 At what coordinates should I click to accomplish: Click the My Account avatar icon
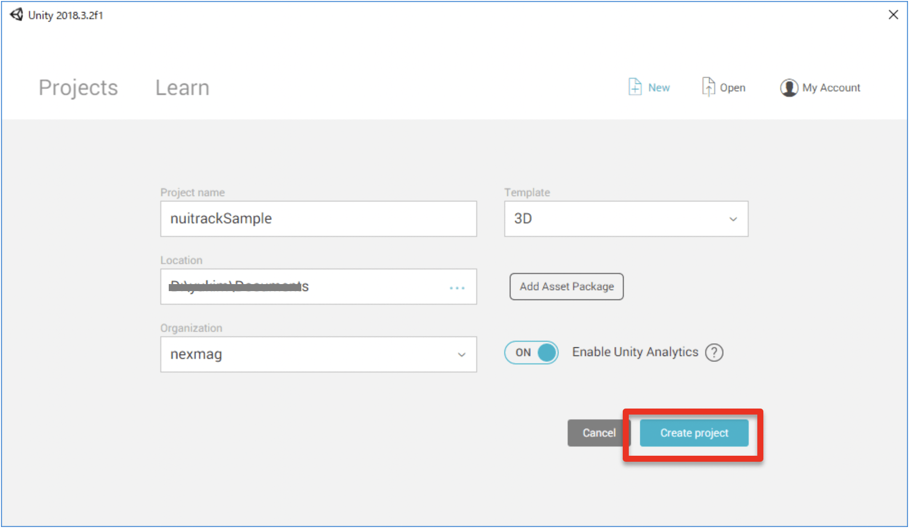[x=788, y=88]
